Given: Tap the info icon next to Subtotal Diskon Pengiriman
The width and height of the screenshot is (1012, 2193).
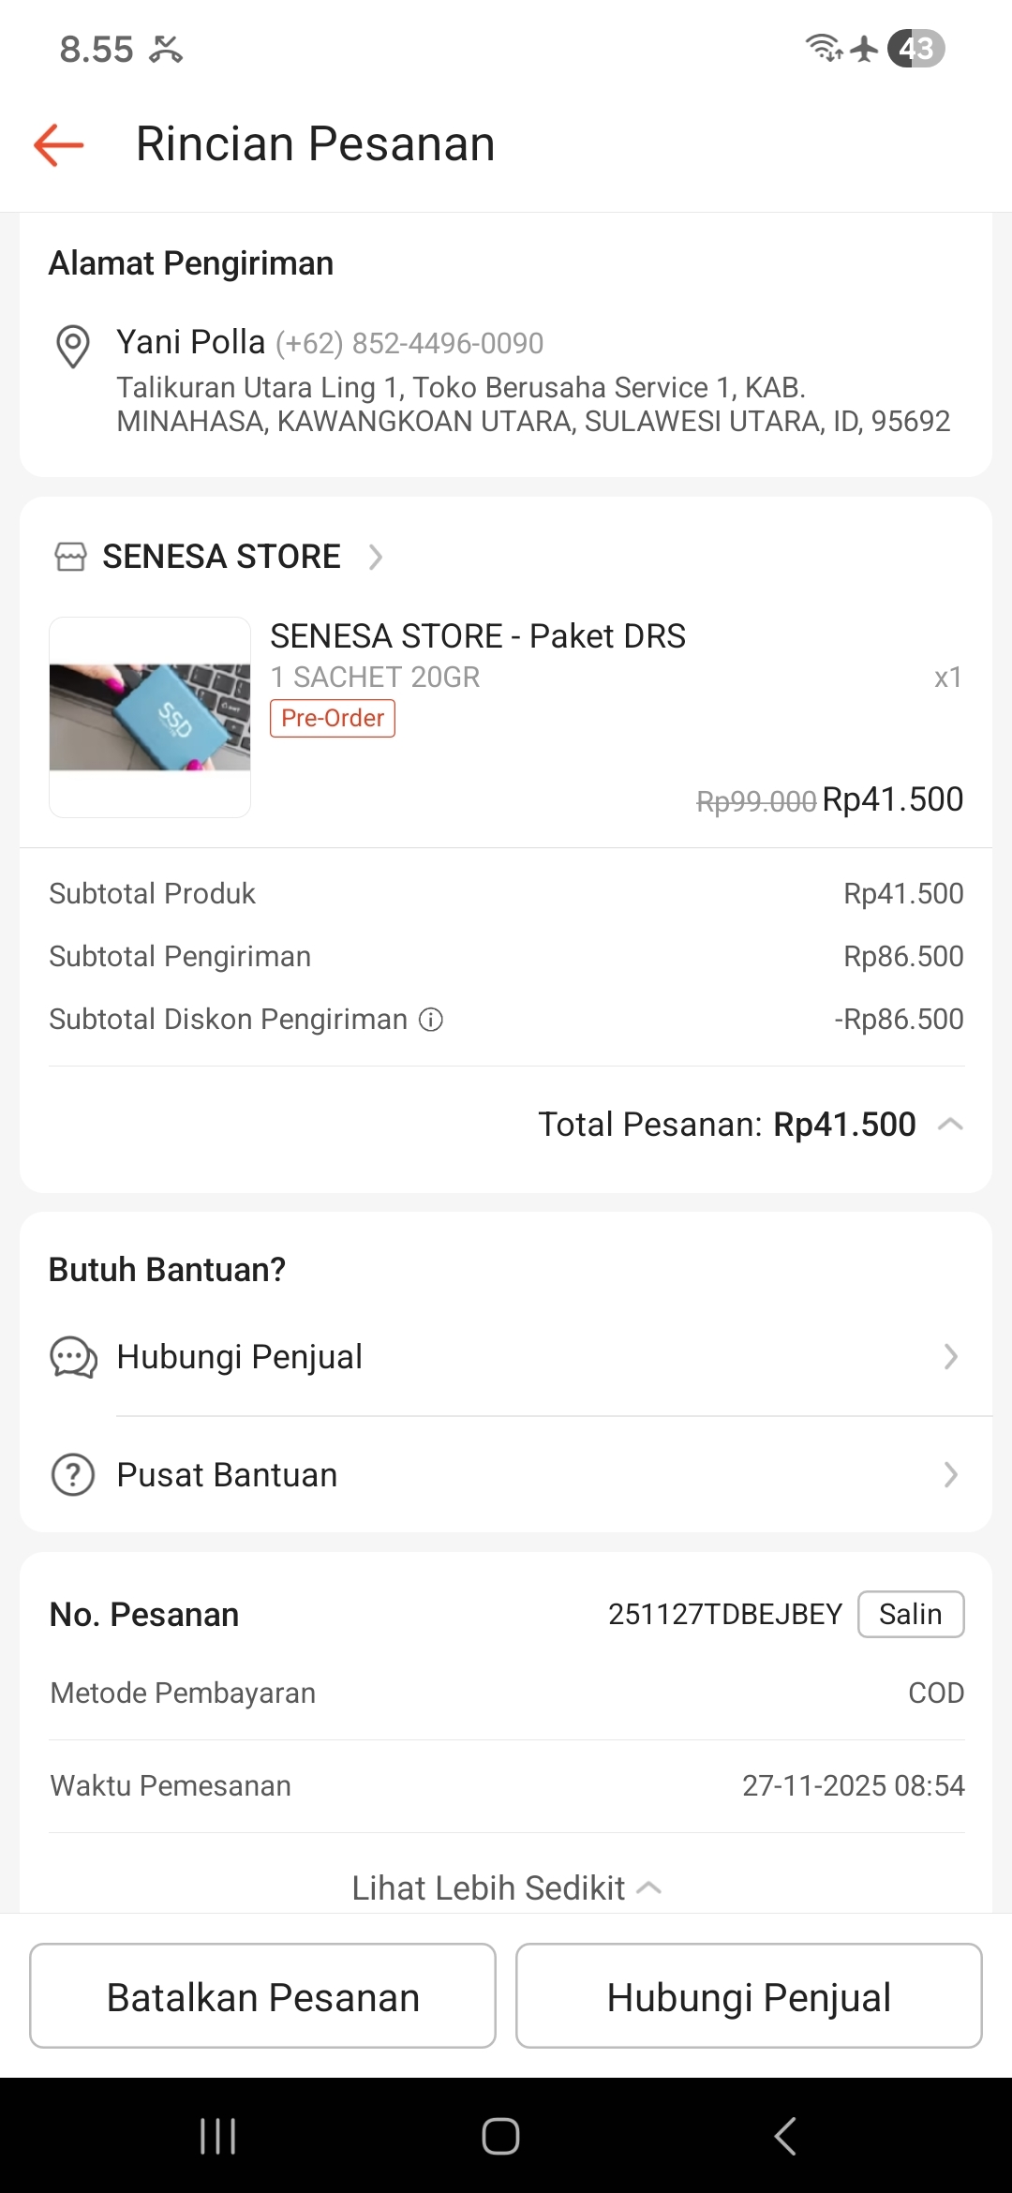Looking at the screenshot, I should click(430, 1020).
